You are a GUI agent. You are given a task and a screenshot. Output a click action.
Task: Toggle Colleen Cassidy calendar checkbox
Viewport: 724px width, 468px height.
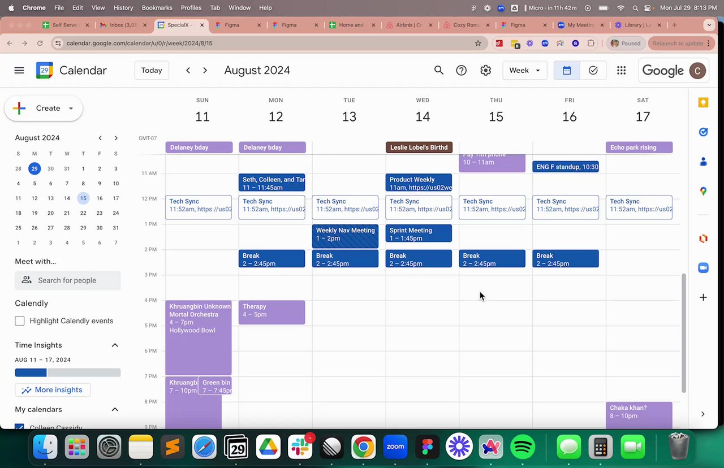pyautogui.click(x=20, y=427)
